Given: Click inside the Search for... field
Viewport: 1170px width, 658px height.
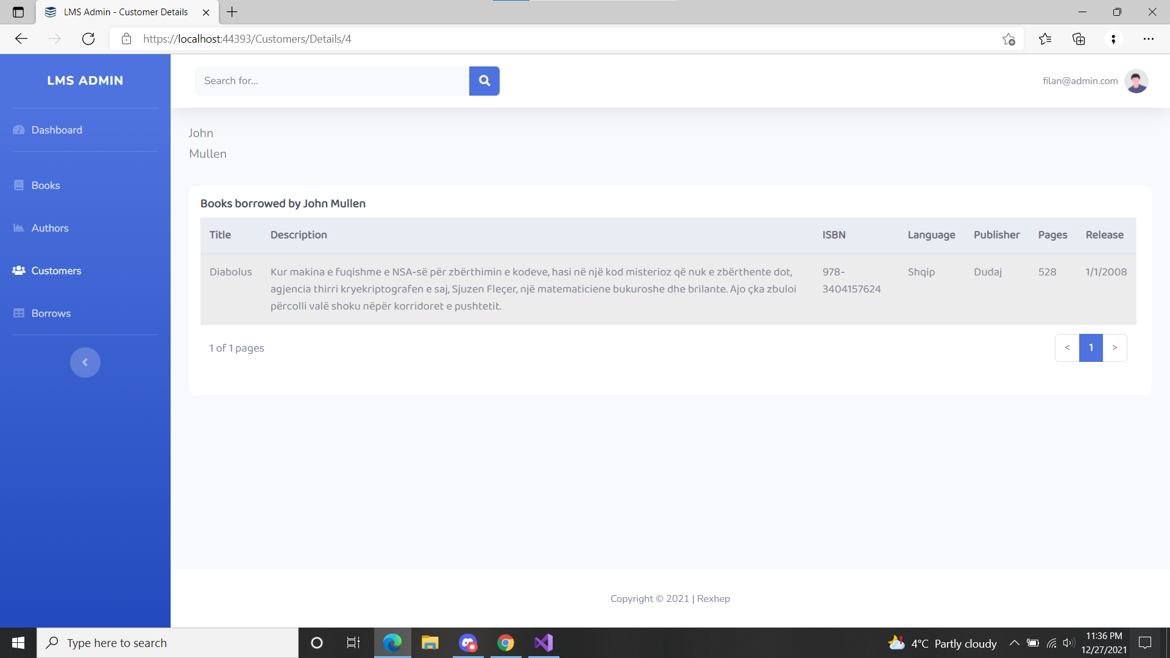Looking at the screenshot, I should (x=331, y=81).
